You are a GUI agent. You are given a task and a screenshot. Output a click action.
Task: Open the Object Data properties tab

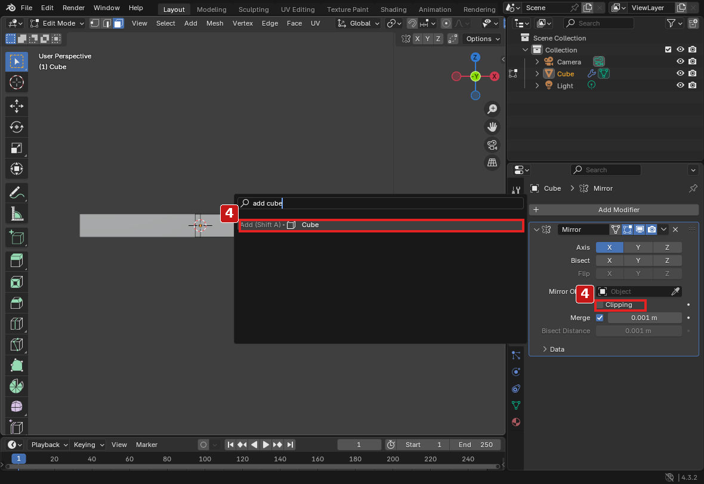tap(516, 405)
